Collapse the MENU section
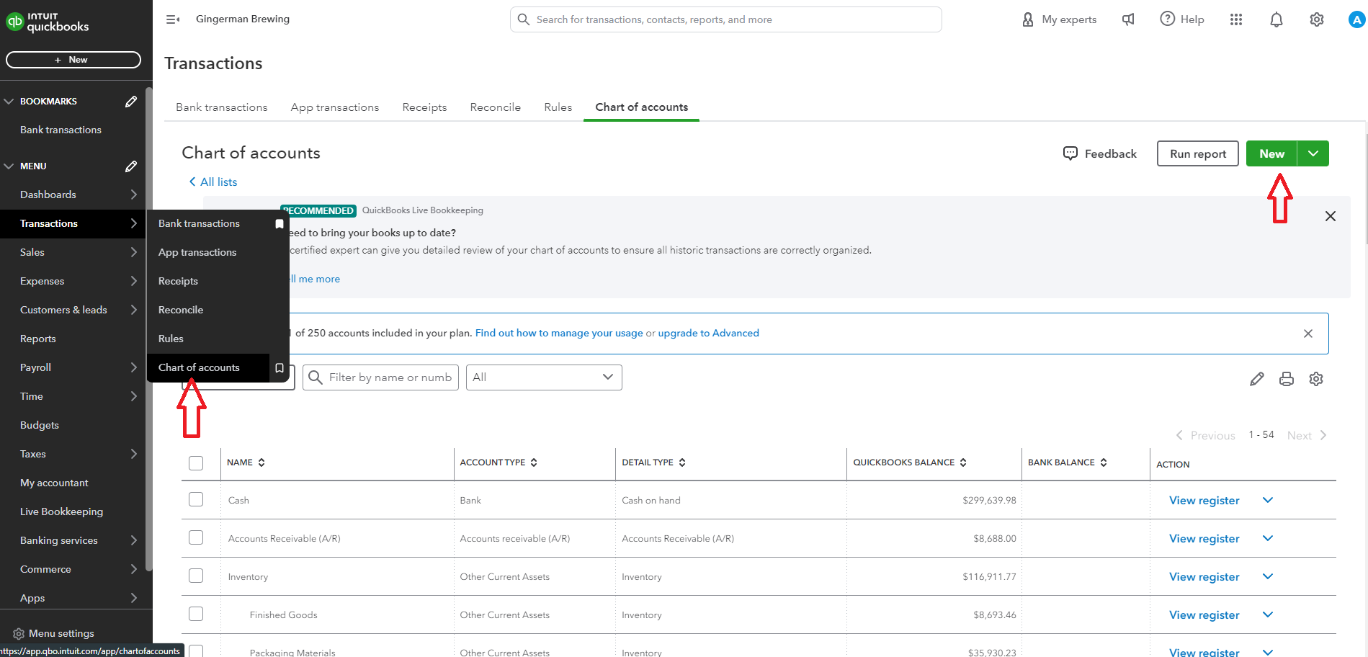The image size is (1368, 657). pos(9,166)
